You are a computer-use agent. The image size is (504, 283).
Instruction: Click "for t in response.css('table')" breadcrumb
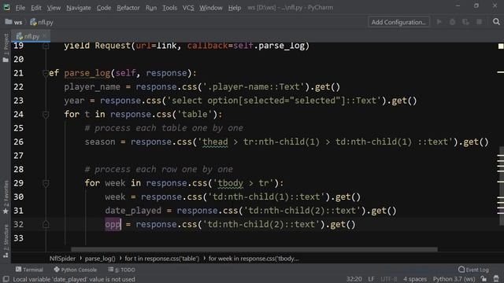click(162, 259)
